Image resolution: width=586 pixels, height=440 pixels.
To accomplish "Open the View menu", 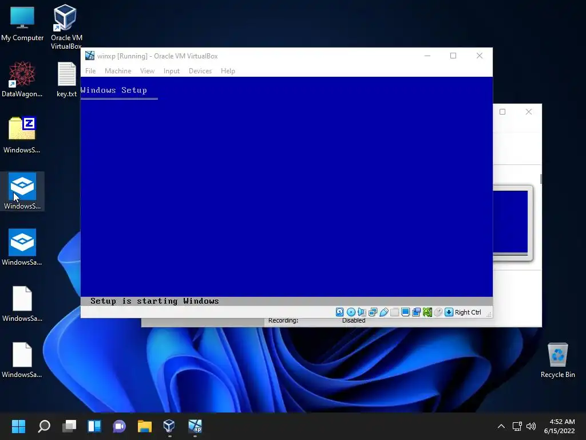I will [147, 71].
